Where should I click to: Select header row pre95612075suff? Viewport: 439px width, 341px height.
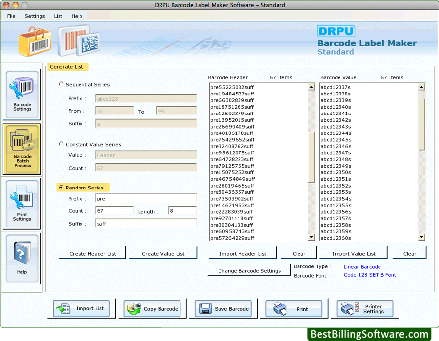259,153
